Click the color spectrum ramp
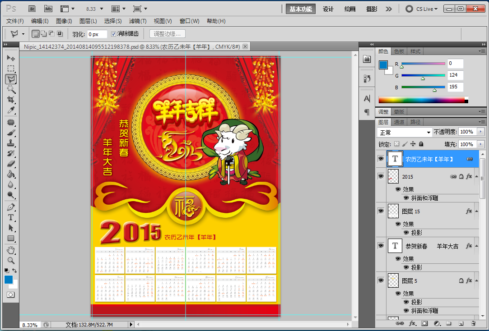Screen dimensions: 489x331 [423, 100]
